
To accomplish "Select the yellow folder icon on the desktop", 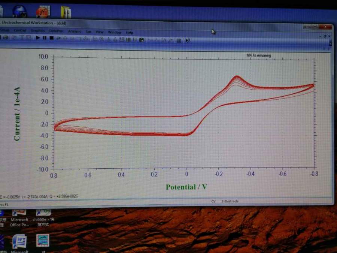I will 66,12.
